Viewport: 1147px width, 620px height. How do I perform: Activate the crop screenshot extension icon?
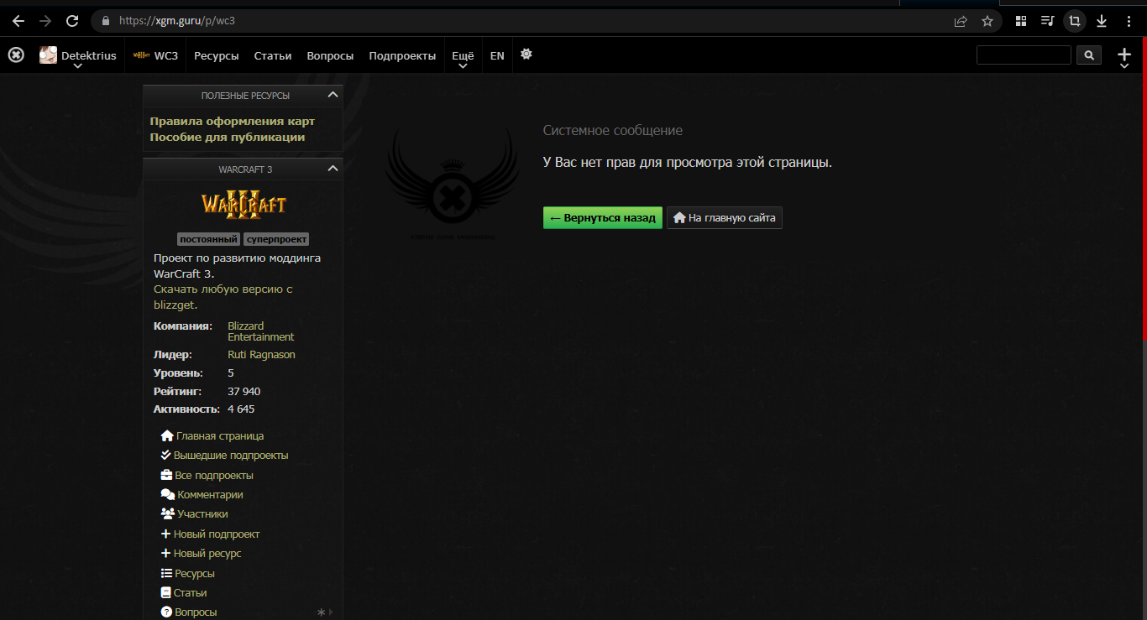coord(1074,21)
